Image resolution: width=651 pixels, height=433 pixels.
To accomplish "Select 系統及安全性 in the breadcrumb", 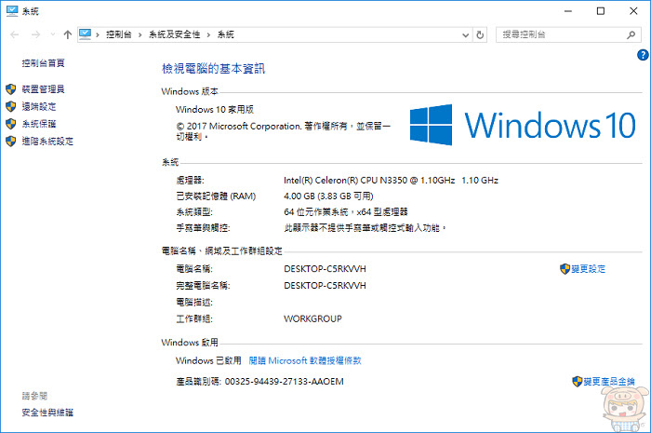I will pos(175,34).
